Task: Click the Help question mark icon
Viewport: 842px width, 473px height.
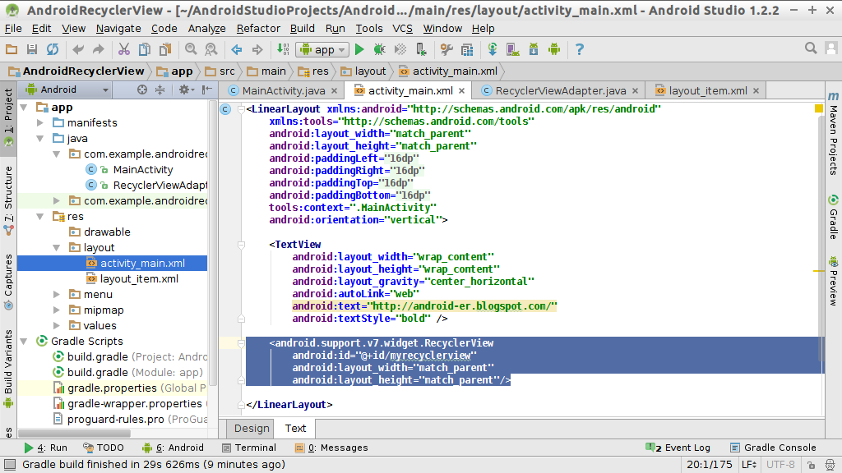Action: (580, 49)
